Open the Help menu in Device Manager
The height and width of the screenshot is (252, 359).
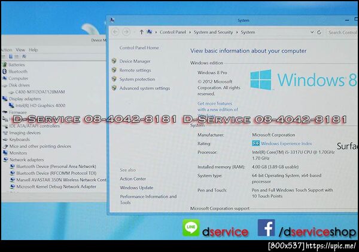pyautogui.click(x=33, y=50)
